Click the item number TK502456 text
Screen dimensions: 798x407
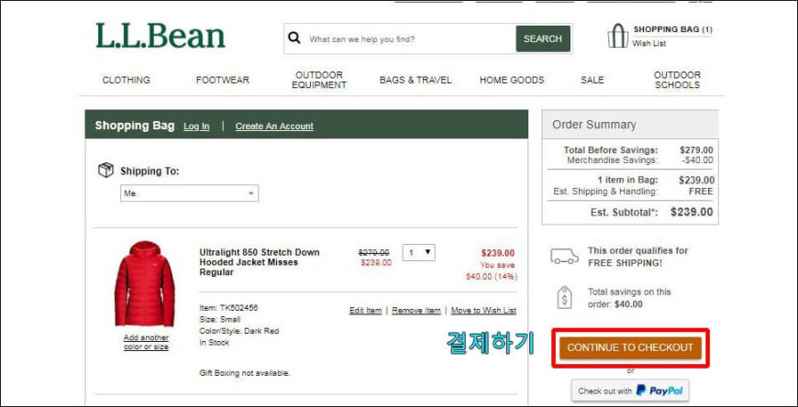click(x=228, y=308)
